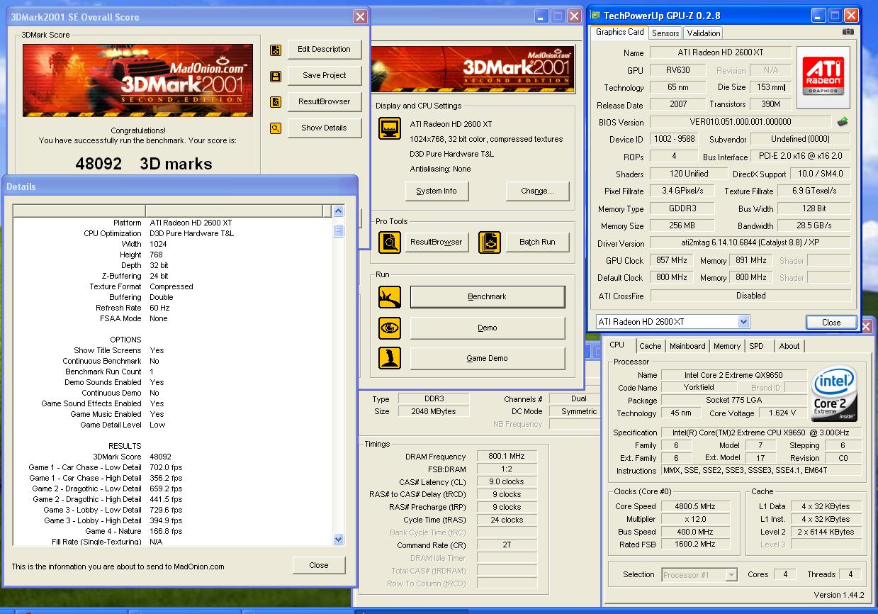Open the Mainboard tab in CPU-Z
Viewport: 878px width, 614px height.
point(687,347)
